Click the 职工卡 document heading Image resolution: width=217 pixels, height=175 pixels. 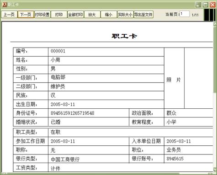[x=124, y=36]
